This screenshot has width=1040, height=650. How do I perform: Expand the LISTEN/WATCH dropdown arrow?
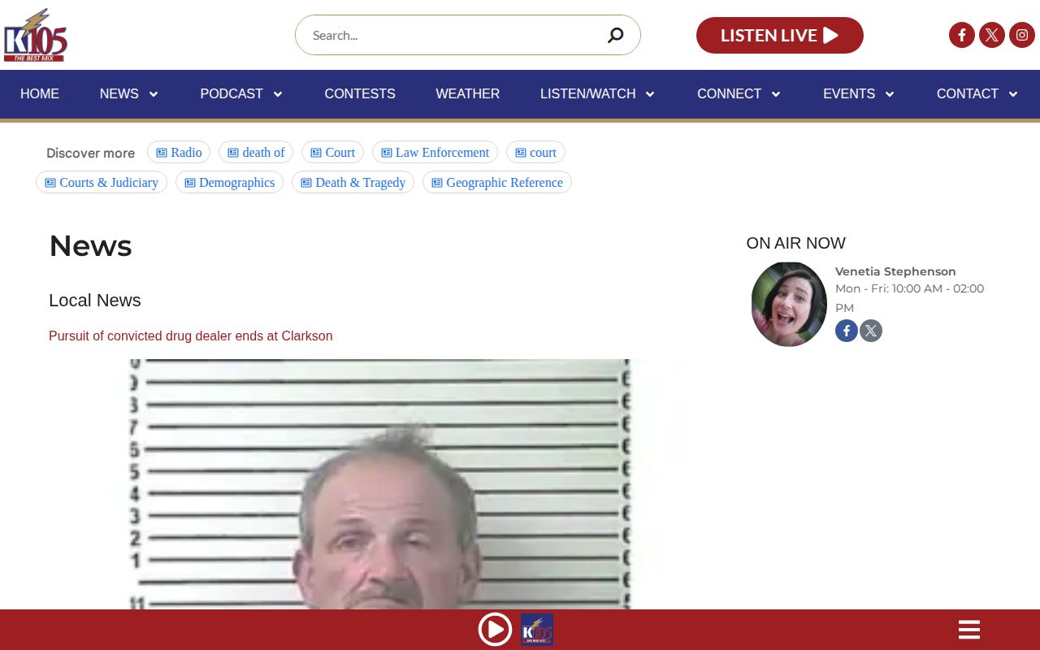pyautogui.click(x=650, y=94)
